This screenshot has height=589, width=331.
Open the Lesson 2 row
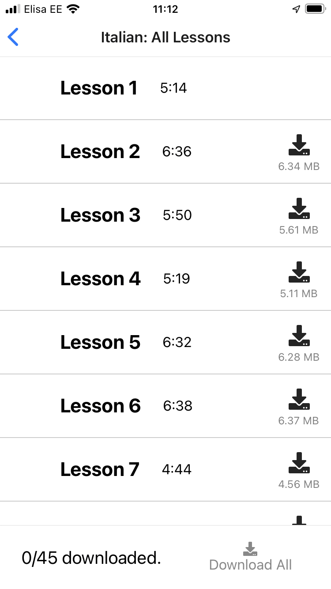pos(100,152)
